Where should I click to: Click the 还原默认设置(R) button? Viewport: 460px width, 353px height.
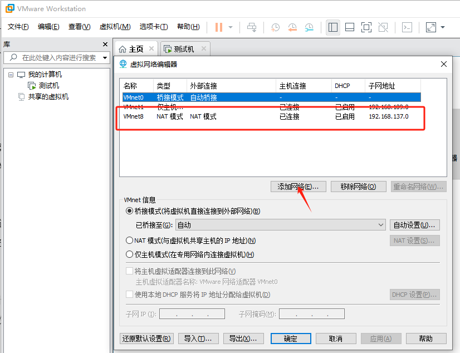[146, 339]
